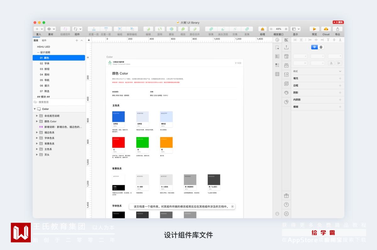Click the 联集 union icon
The image size is (377, 250).
pos(211,29)
